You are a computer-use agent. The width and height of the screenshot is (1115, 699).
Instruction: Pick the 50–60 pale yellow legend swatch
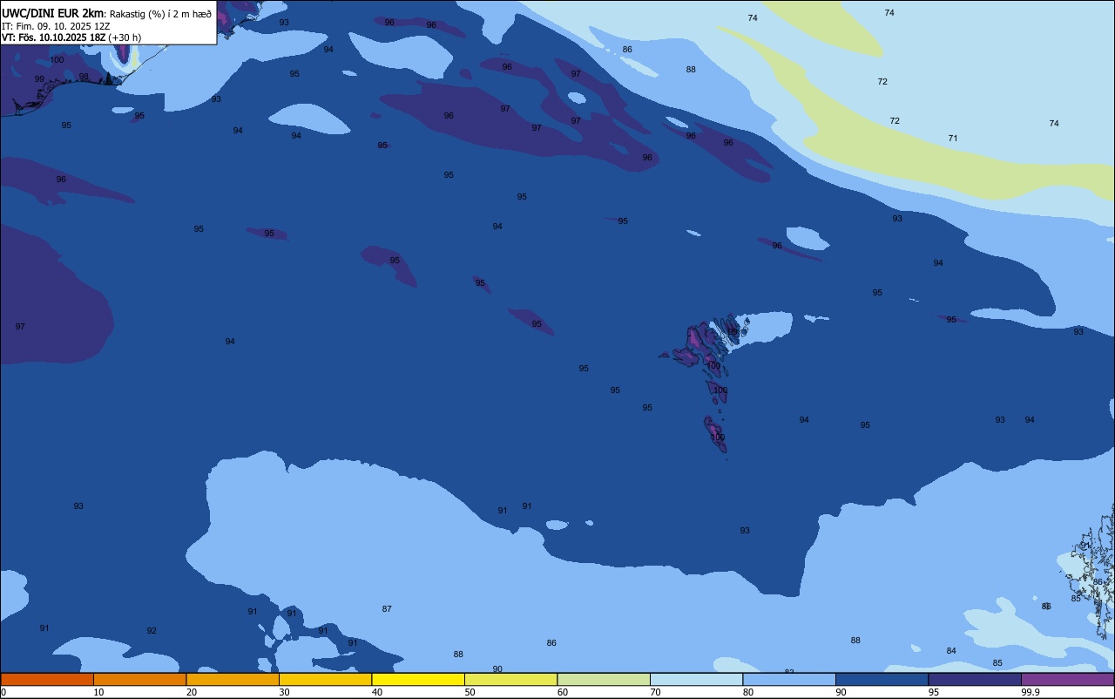click(x=510, y=679)
